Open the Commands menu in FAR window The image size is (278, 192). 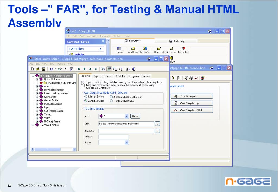106,36
